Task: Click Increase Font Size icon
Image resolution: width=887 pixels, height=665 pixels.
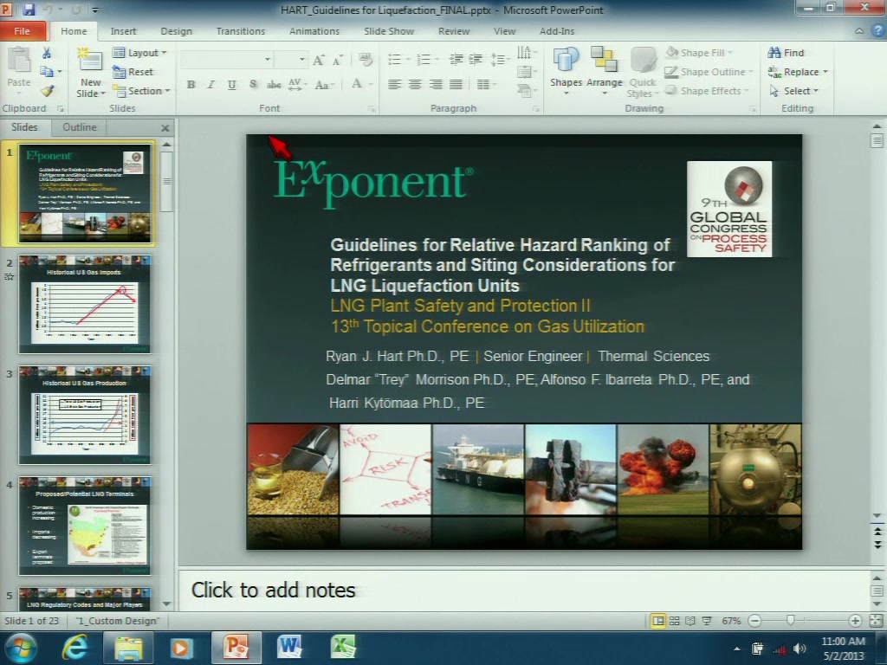Action: [x=319, y=60]
